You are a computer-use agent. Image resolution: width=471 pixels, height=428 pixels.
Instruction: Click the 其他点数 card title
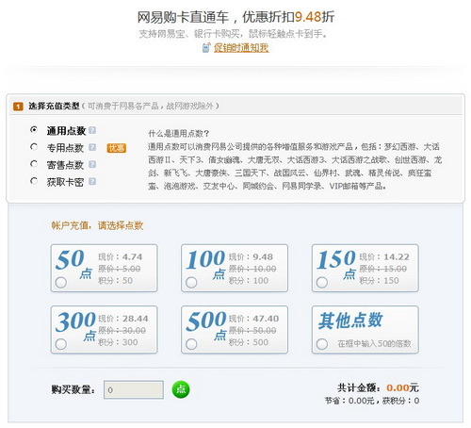coord(350,321)
